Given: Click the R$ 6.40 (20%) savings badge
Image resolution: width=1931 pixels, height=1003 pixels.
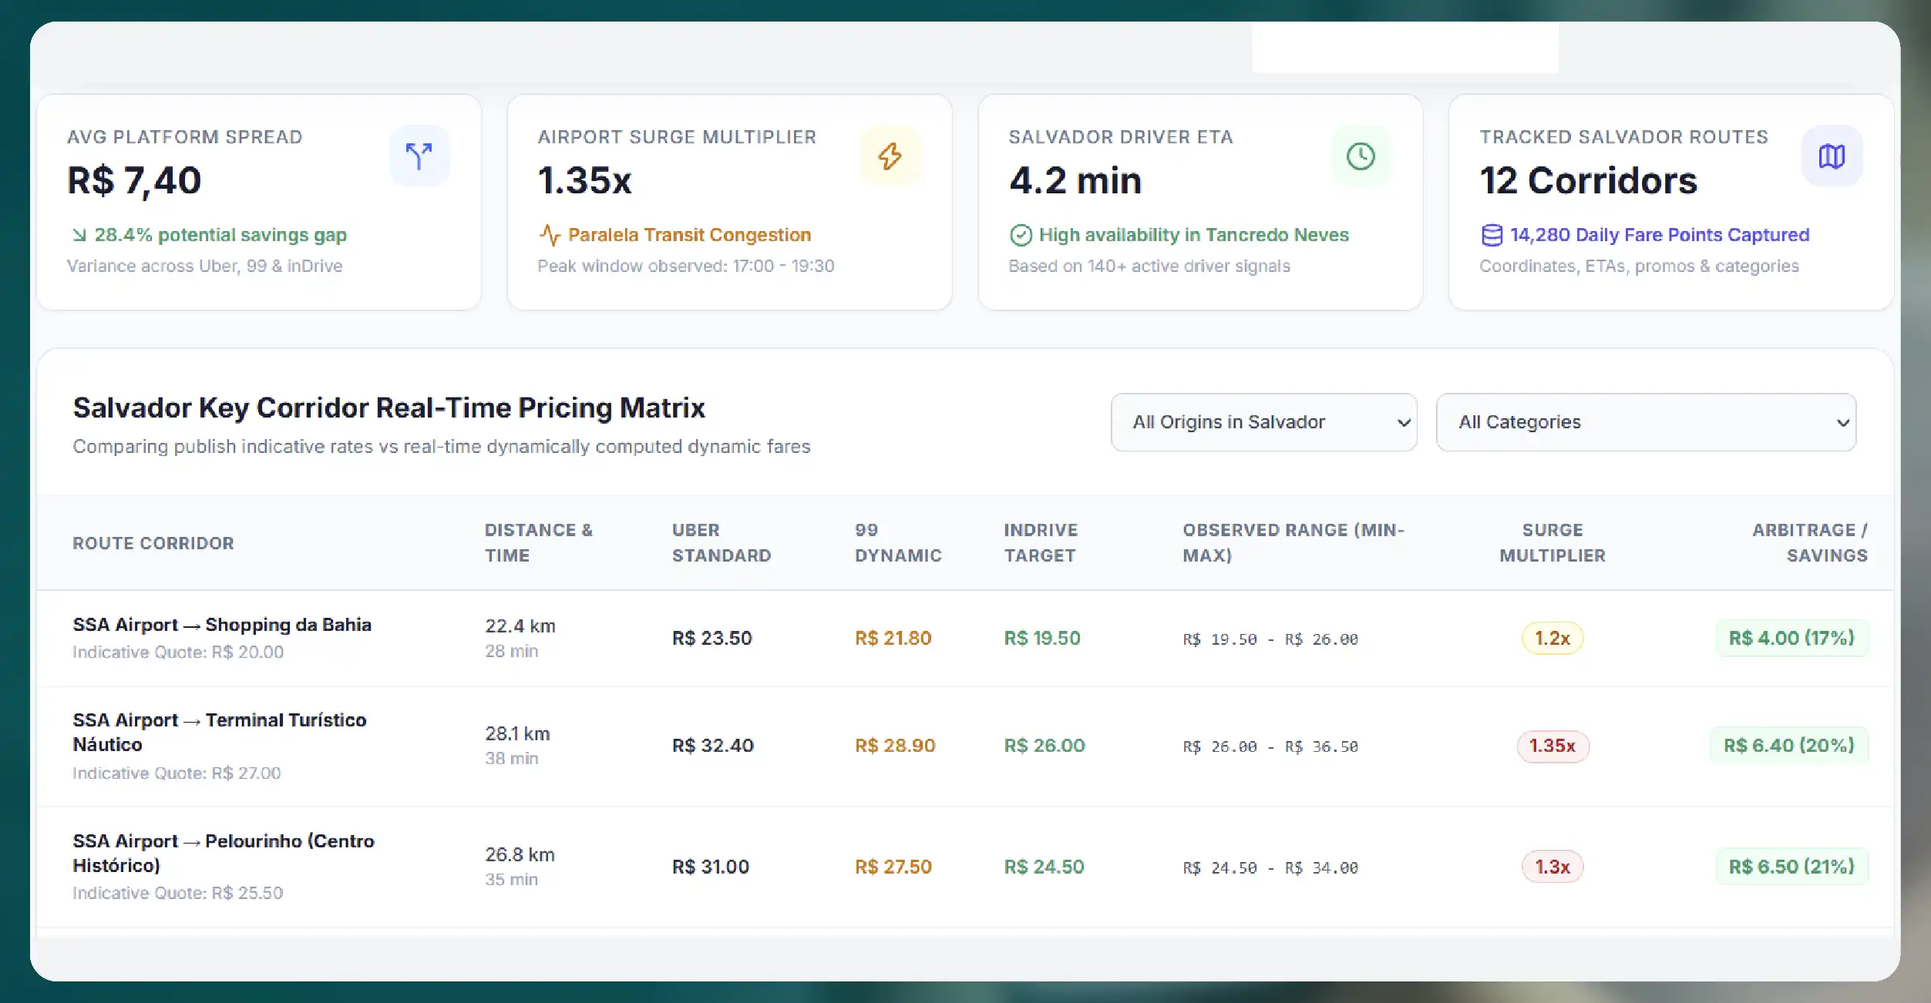Looking at the screenshot, I should [1789, 746].
